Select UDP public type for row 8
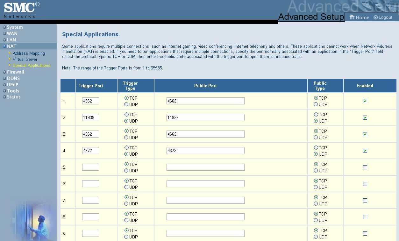 coord(316,220)
